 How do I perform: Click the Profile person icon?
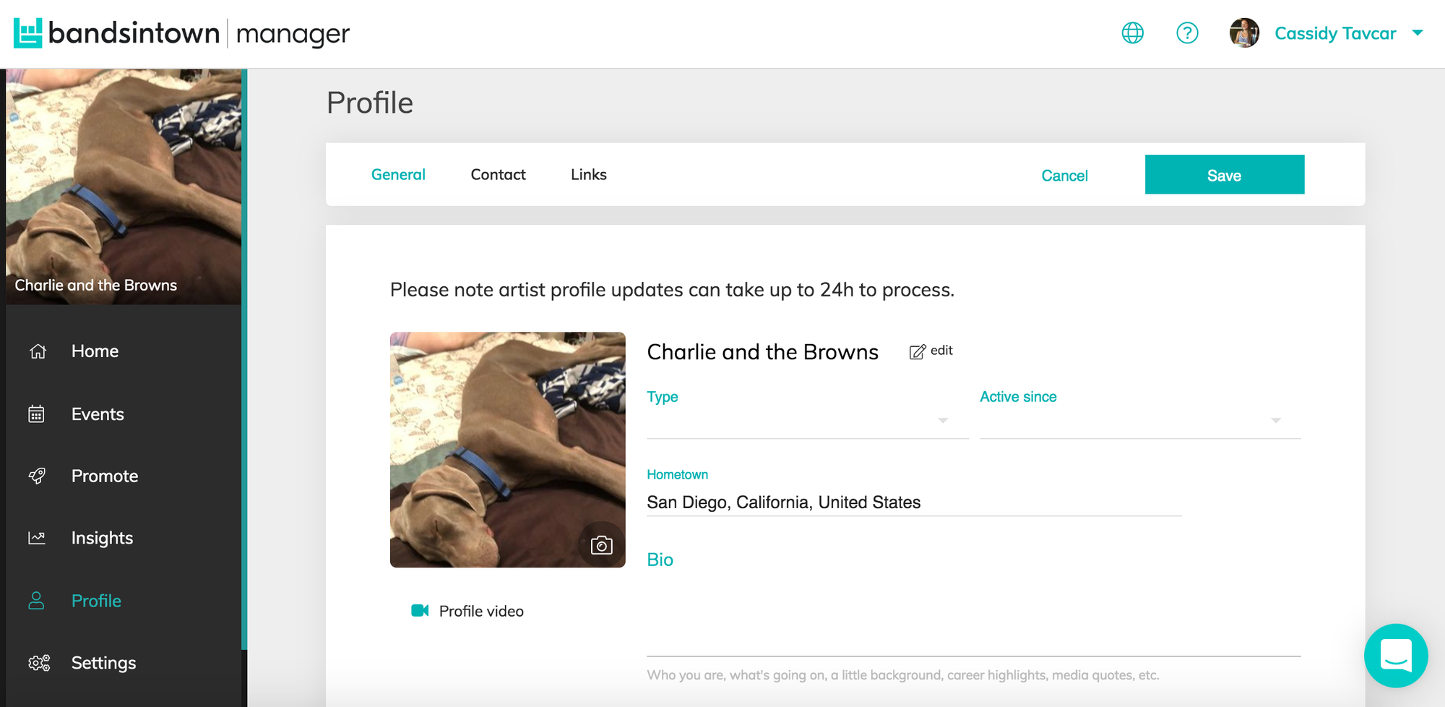(x=36, y=600)
